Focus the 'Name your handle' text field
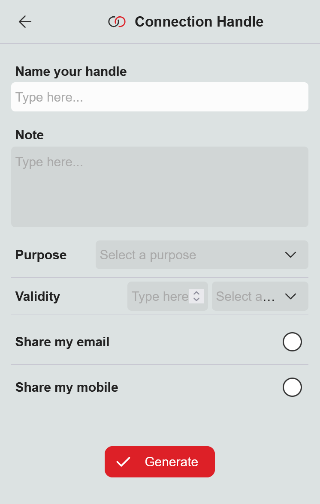 point(160,97)
